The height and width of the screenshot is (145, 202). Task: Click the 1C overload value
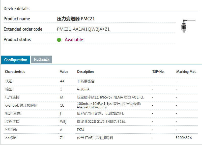(62, 105)
